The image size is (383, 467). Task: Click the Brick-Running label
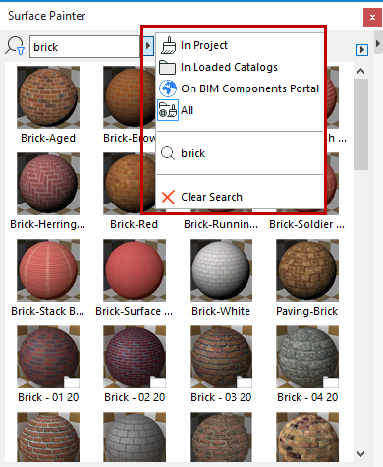[x=221, y=224]
